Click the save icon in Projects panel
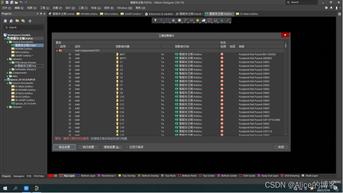 5,21
